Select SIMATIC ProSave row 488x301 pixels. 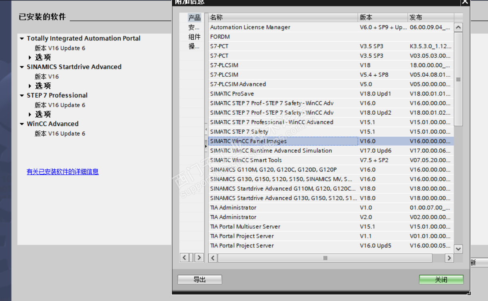[331, 94]
